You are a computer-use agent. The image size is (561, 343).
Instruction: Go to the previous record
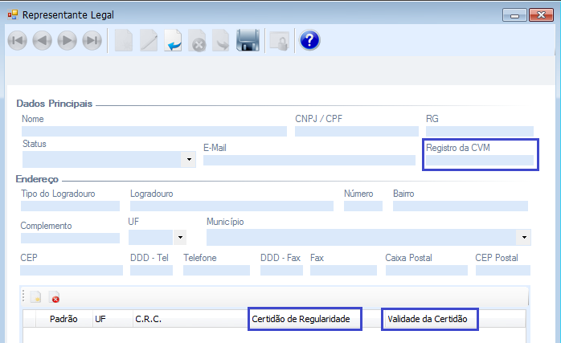[43, 40]
